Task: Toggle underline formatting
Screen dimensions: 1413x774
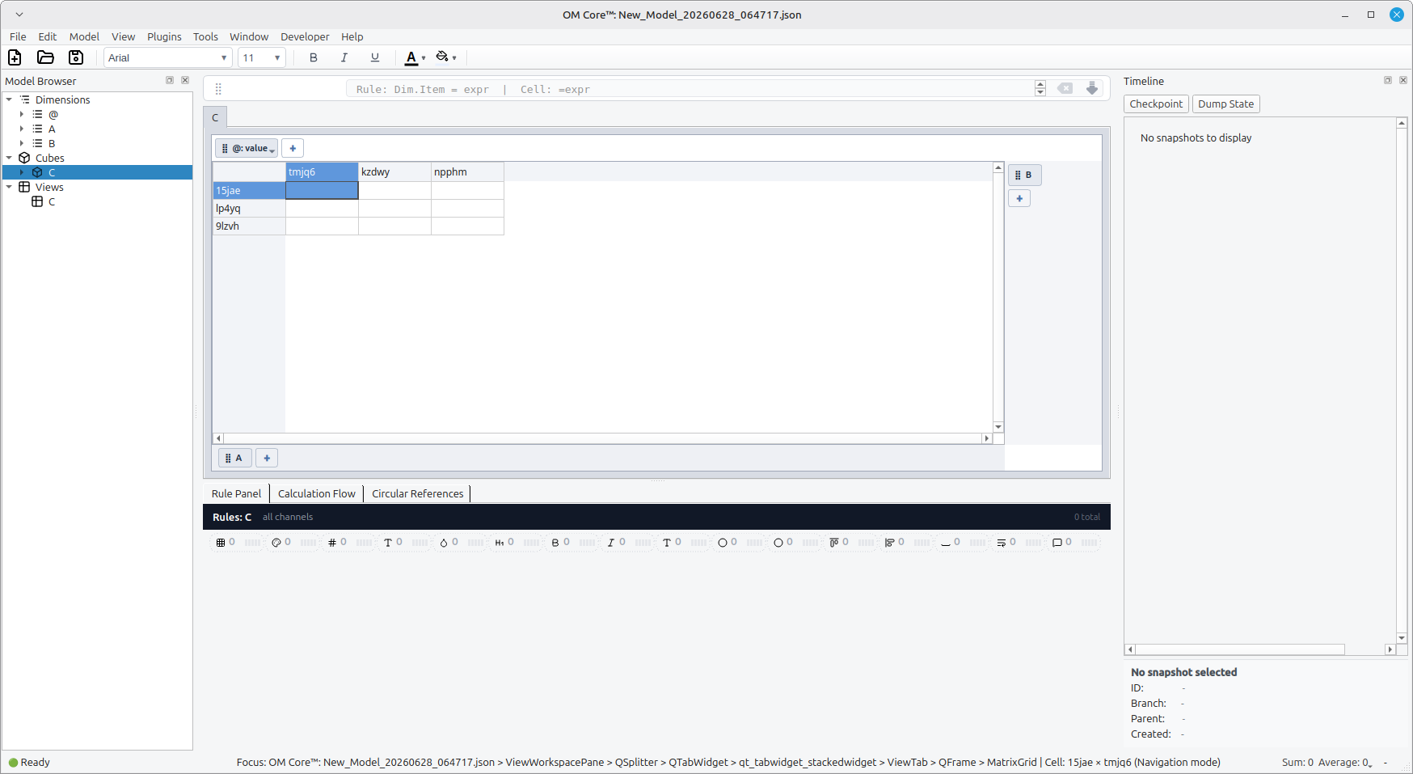Action: (375, 57)
